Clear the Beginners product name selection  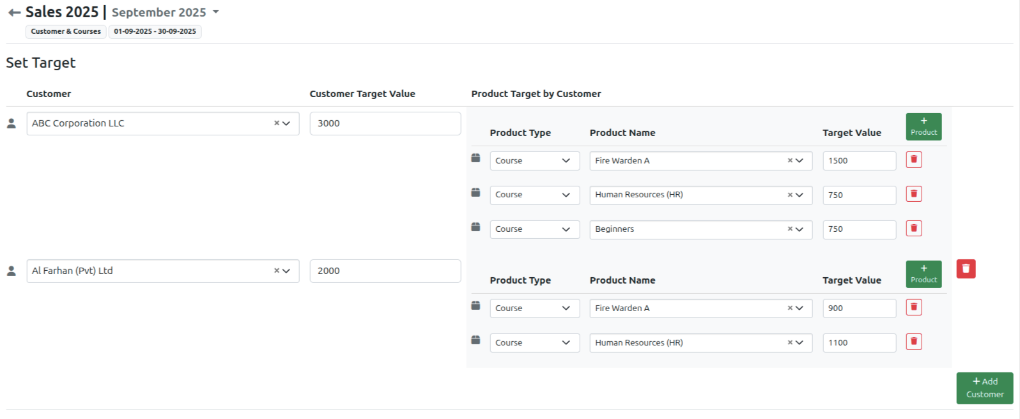click(790, 229)
